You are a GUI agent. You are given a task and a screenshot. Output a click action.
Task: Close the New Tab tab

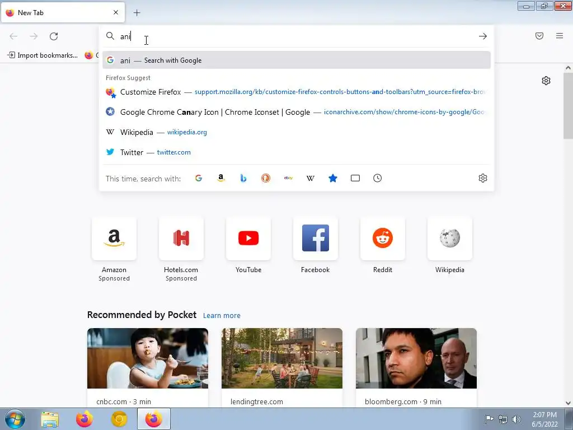coord(116,12)
